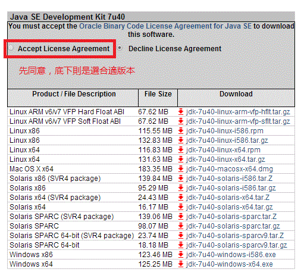Image resolution: width=301 pixels, height=272 pixels.
Task: Open the jdk-7u40-solaris-i586.tar.gz link
Action: (231, 188)
